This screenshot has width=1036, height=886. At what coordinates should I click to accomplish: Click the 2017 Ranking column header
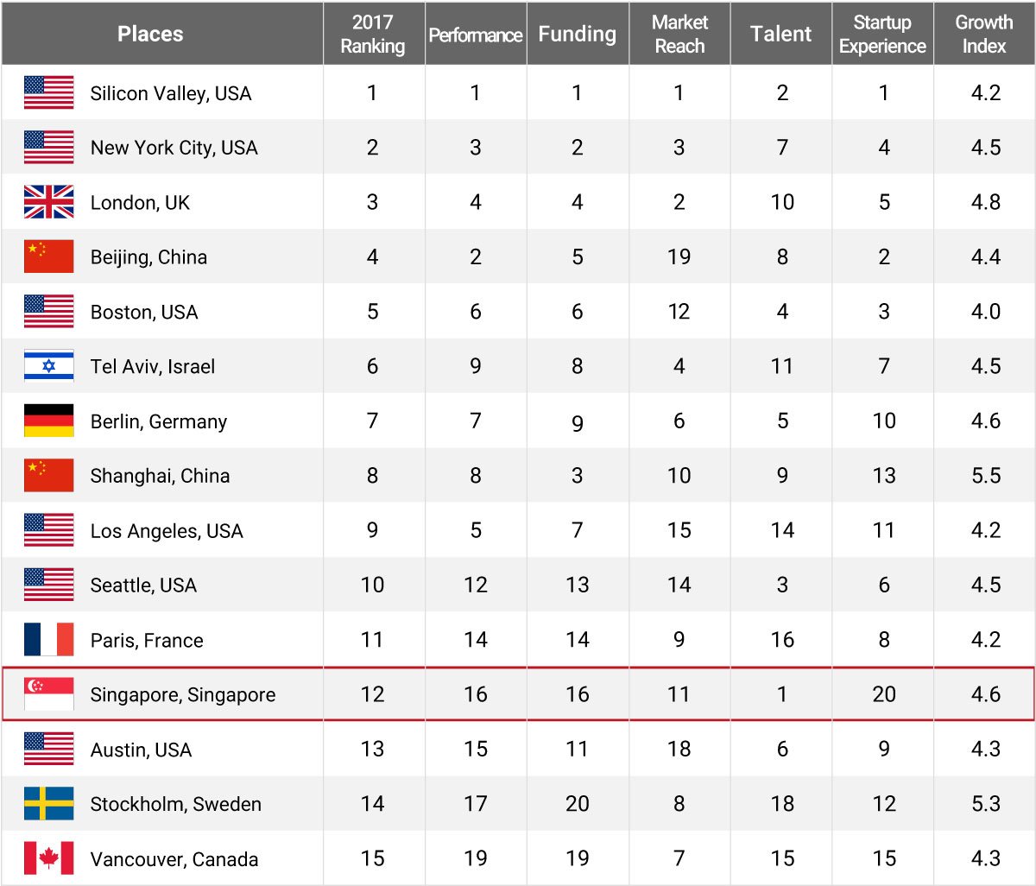click(373, 34)
